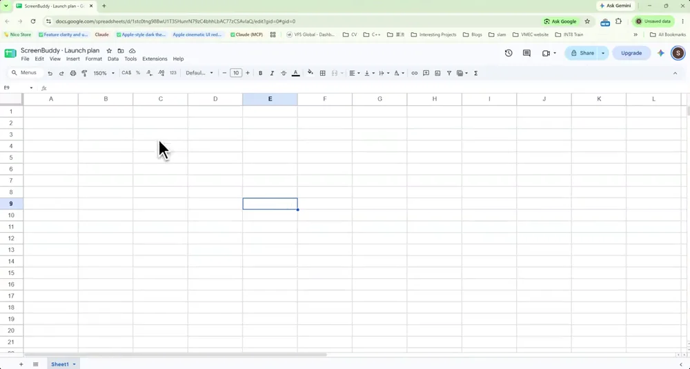Image resolution: width=690 pixels, height=369 pixels.
Task: Open vertical align dropdown
Action: [x=369, y=73]
